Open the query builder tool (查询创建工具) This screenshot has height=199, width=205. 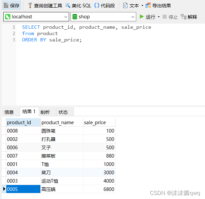pyautogui.click(x=45, y=5)
